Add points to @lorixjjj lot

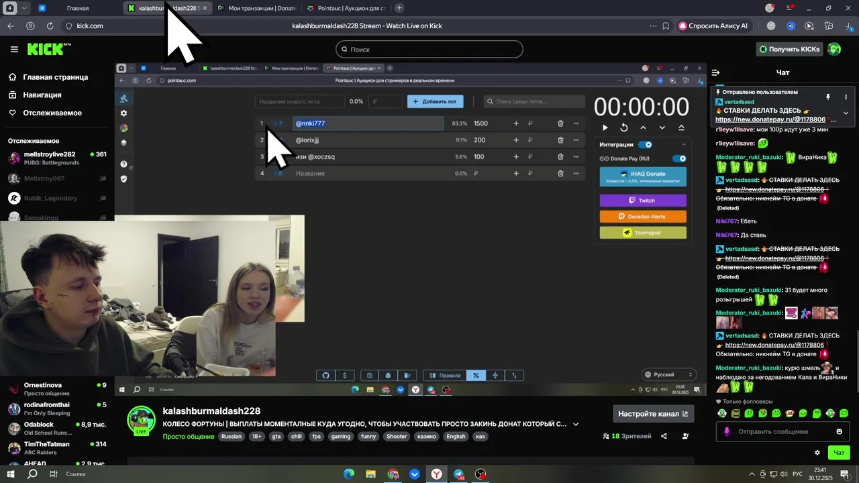point(516,140)
